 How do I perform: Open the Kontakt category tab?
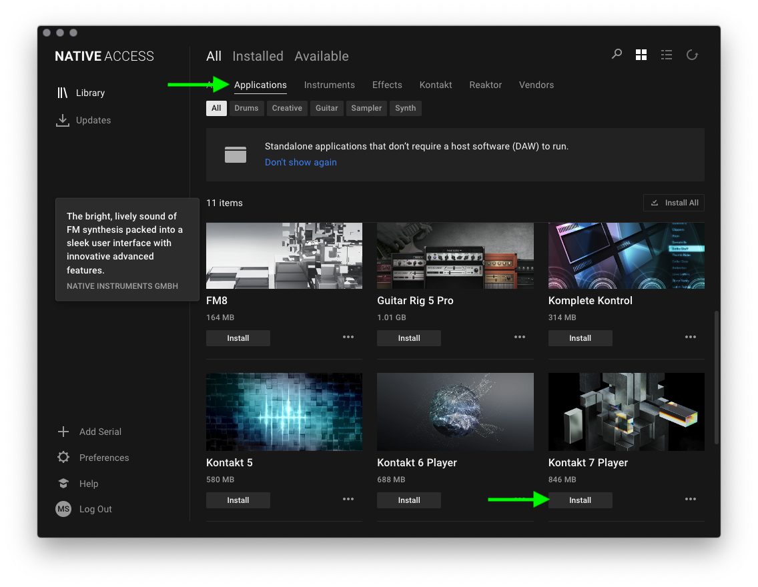(436, 85)
